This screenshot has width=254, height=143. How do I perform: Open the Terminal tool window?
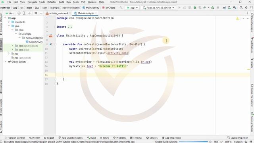point(136,138)
